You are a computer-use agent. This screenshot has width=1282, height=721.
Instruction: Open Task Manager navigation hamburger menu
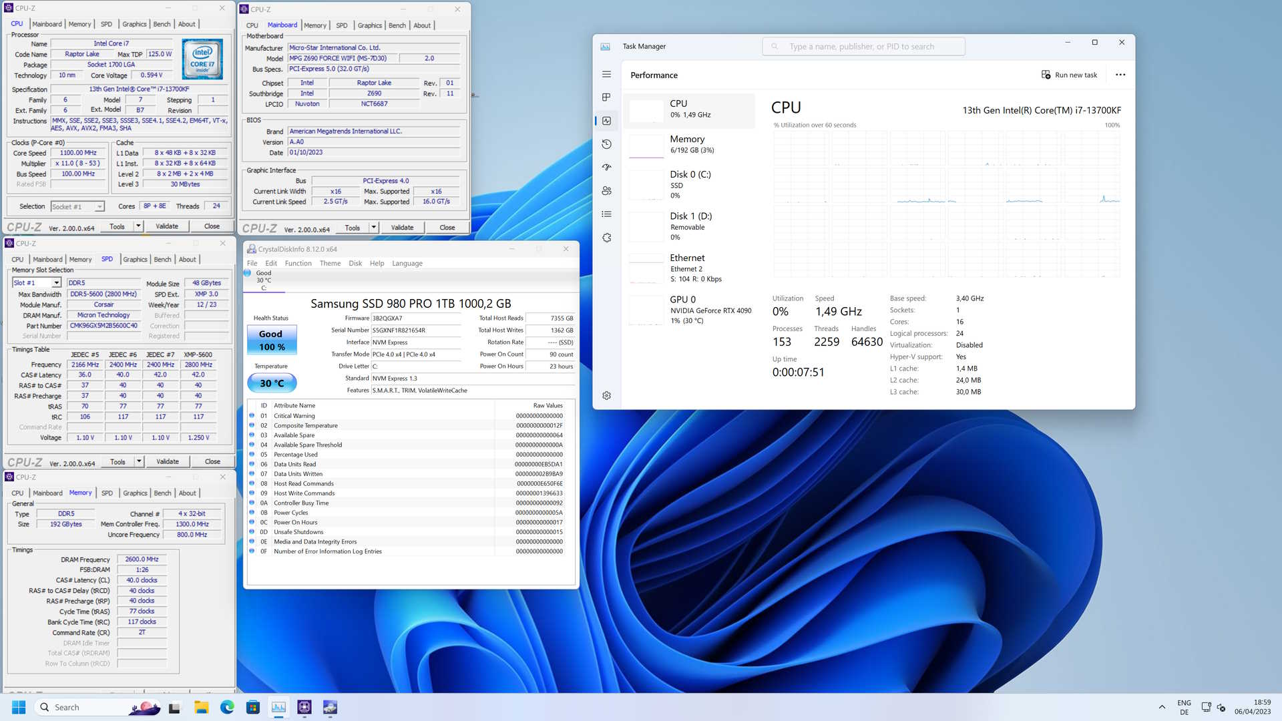pyautogui.click(x=606, y=74)
